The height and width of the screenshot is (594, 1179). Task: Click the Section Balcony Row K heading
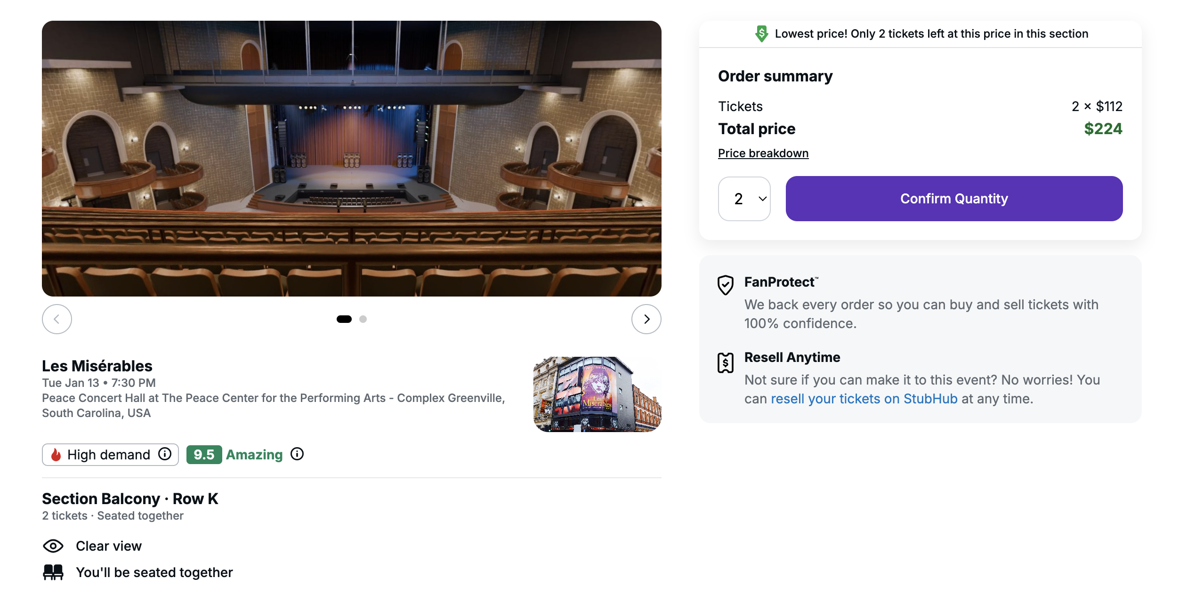click(130, 498)
